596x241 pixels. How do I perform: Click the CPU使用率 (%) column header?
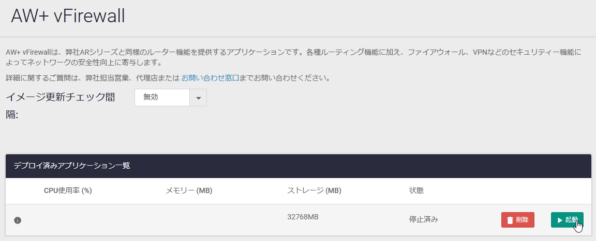[68, 190]
